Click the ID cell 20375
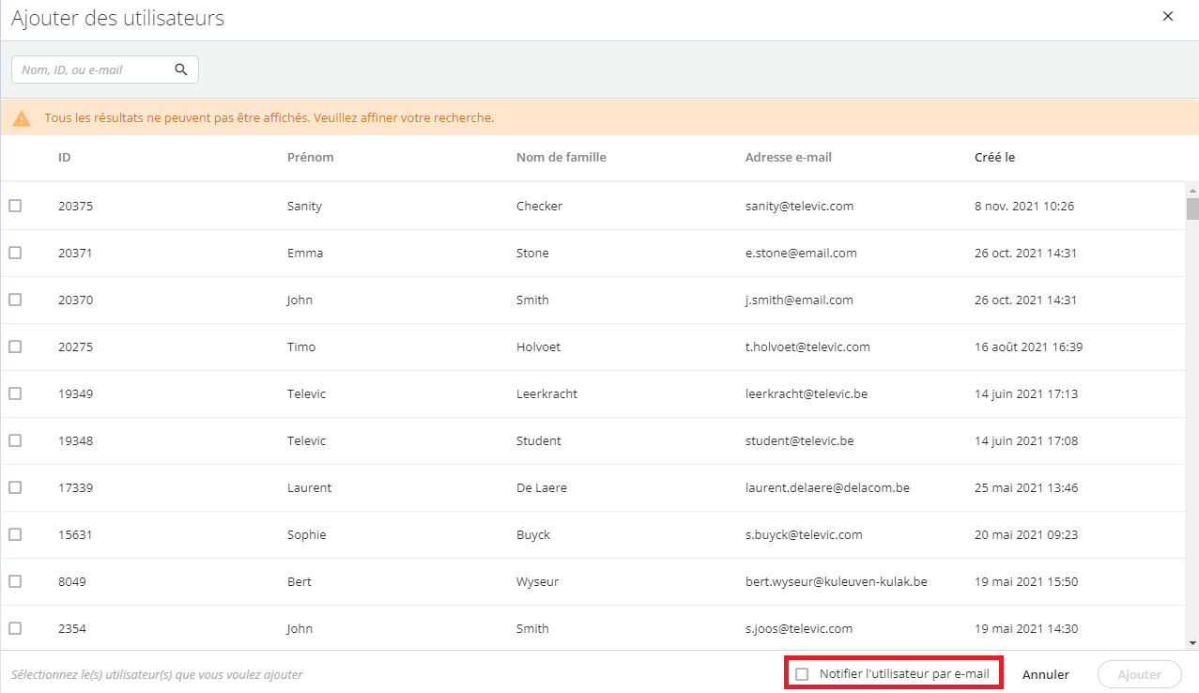This screenshot has height=693, width=1199. 75,206
